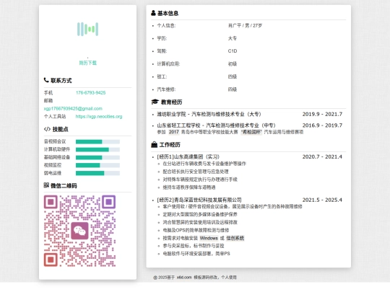The image size is (390, 292).
Task: Click the person icon beside 基本信息
Action: click(153, 13)
